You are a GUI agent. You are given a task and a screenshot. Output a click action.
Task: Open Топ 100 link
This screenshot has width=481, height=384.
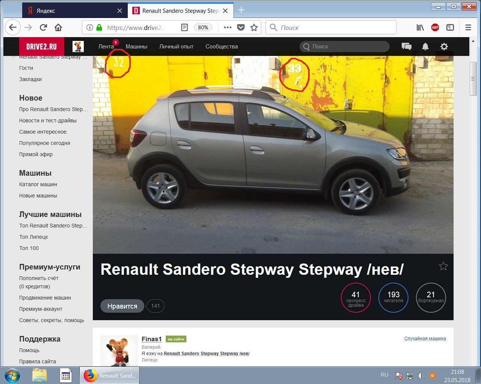coord(29,248)
